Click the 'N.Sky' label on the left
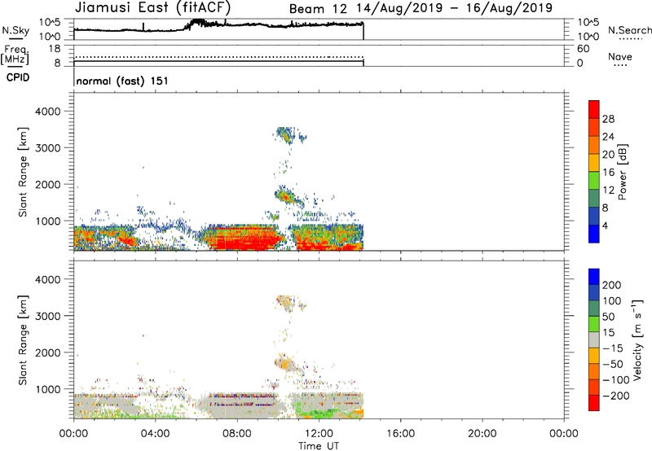The height and width of the screenshot is (451, 652). (x=15, y=30)
